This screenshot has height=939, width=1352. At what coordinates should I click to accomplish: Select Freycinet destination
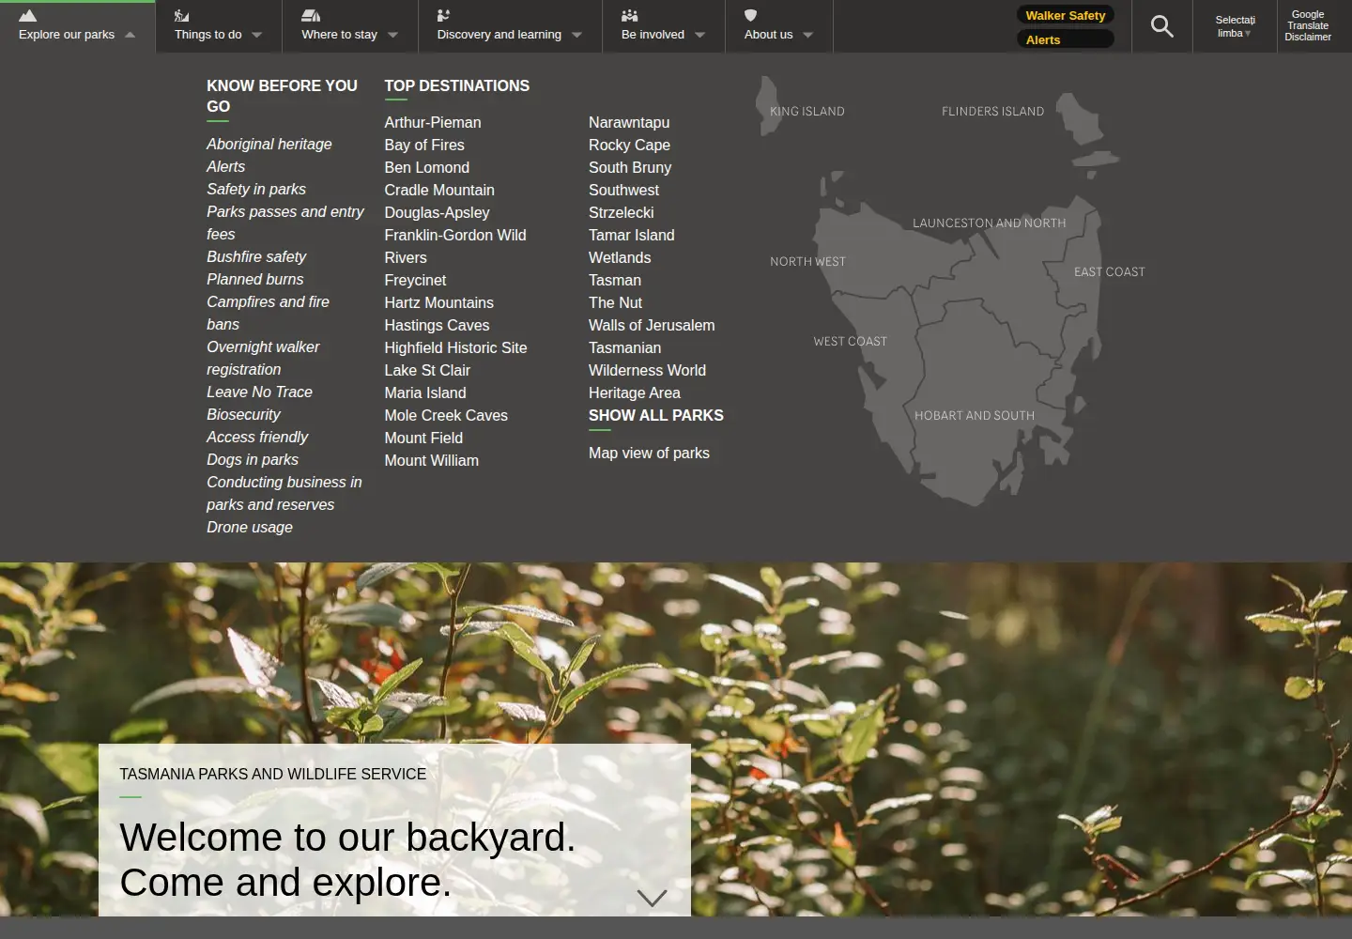coord(415,280)
